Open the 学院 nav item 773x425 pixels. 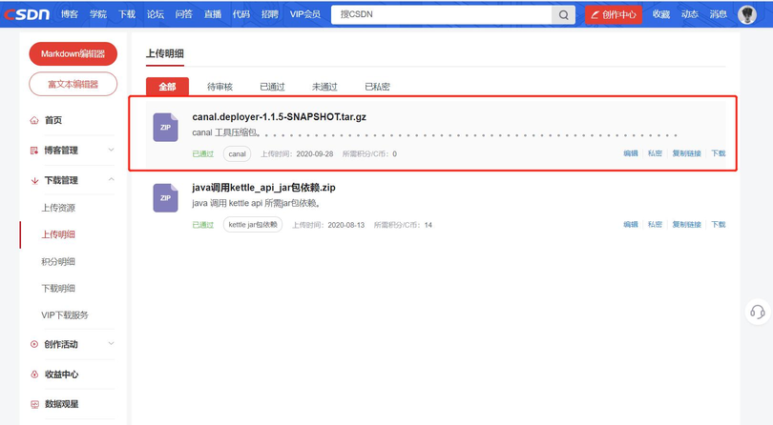pos(98,14)
